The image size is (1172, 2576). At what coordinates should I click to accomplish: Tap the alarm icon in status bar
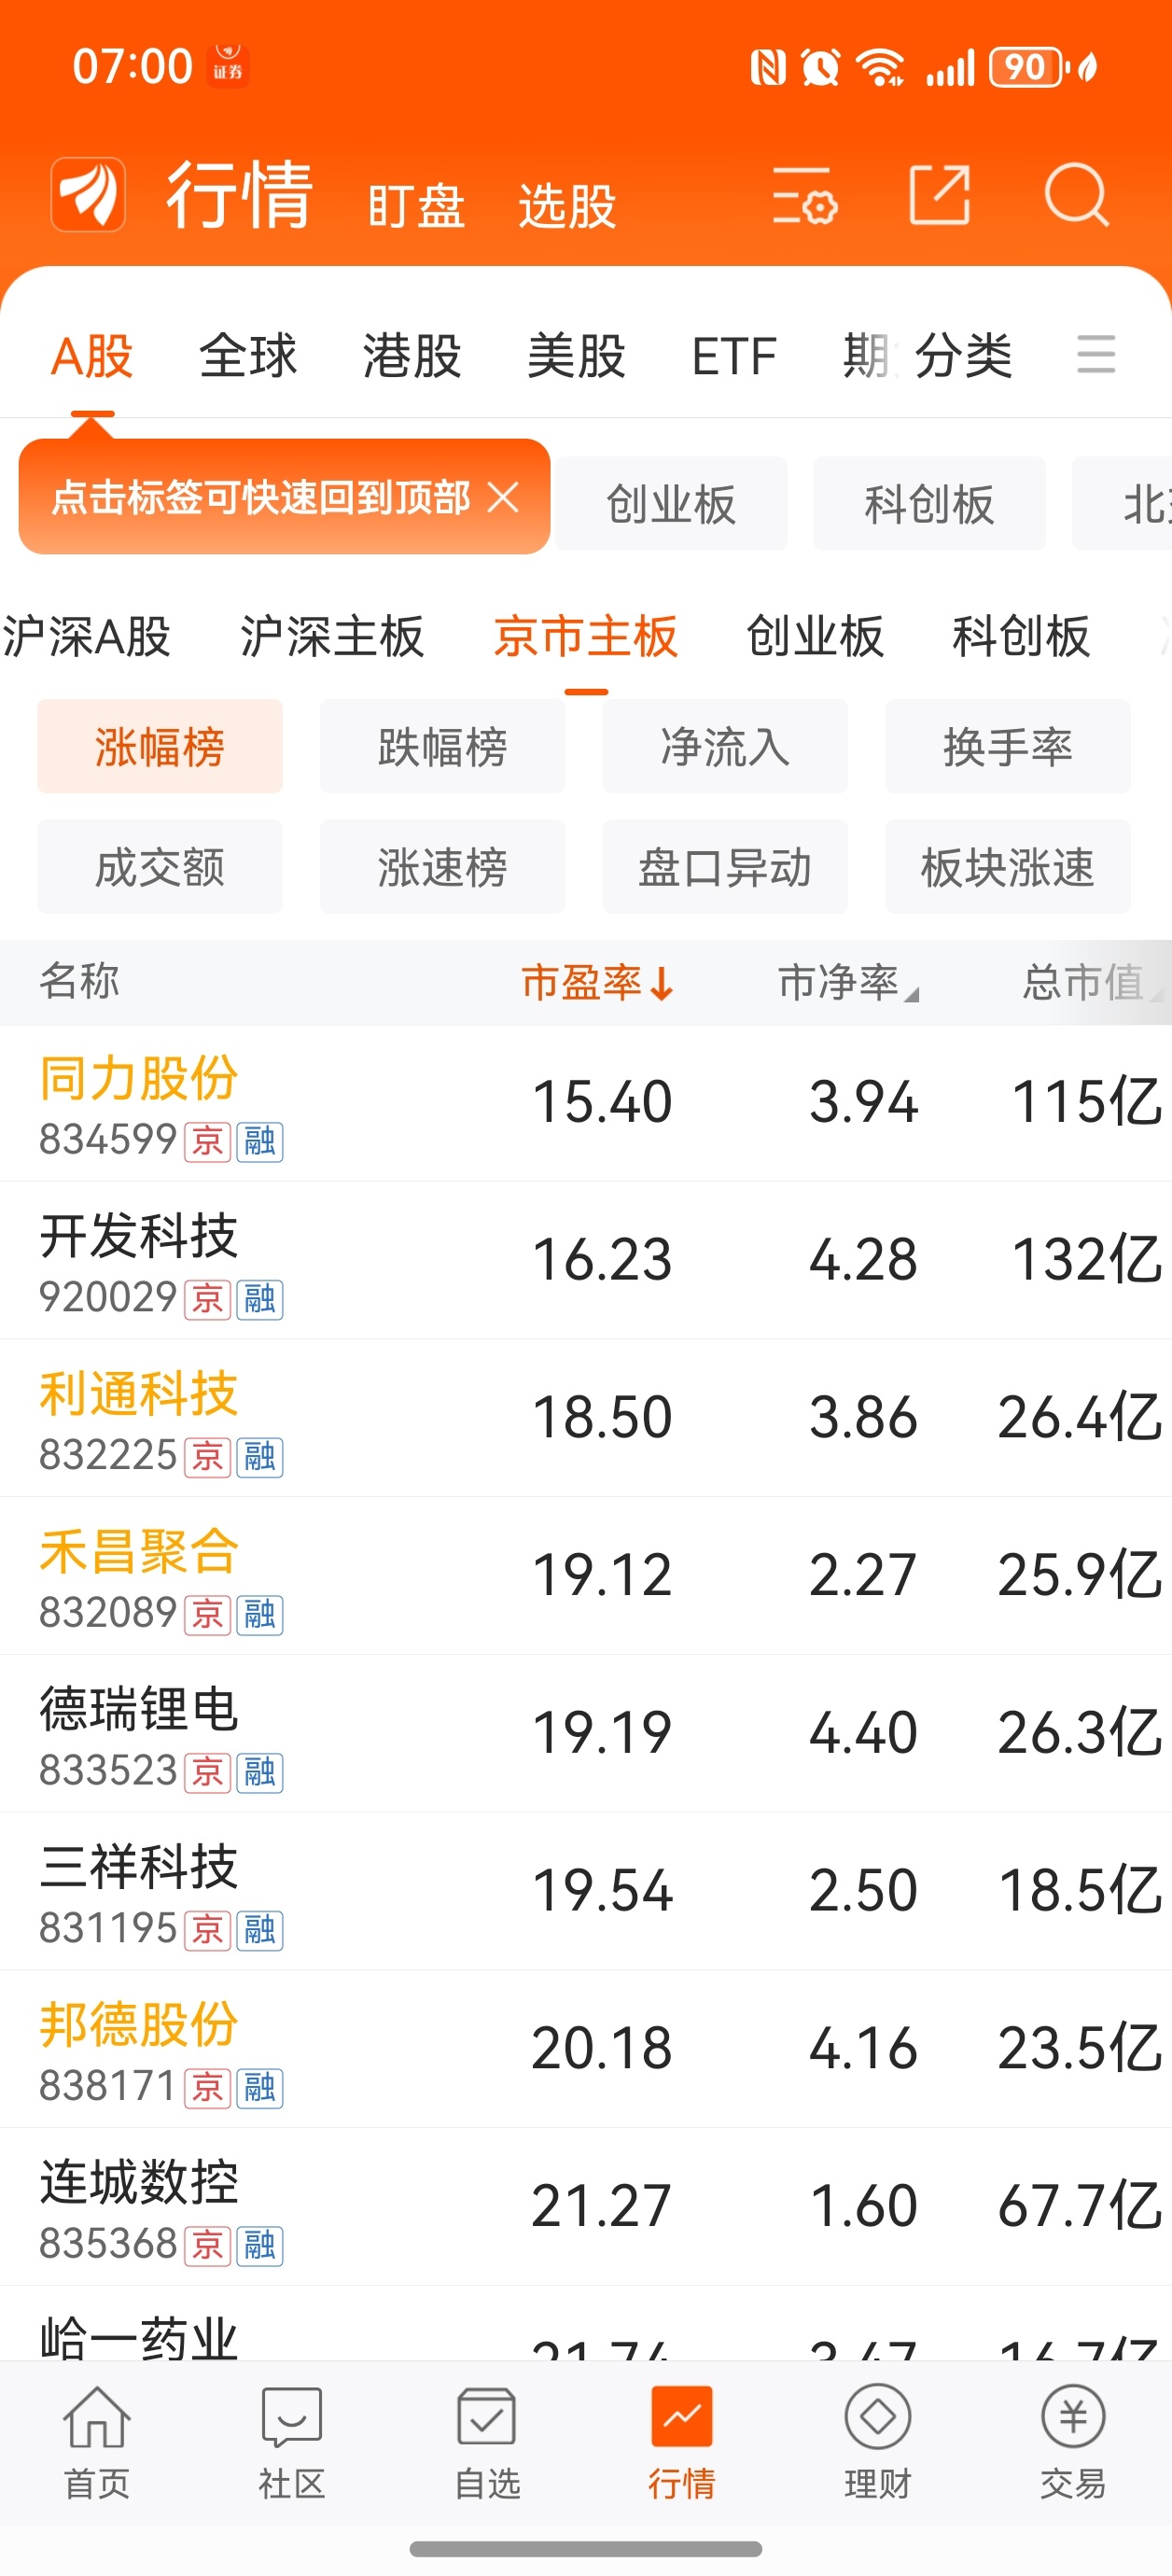[x=820, y=67]
